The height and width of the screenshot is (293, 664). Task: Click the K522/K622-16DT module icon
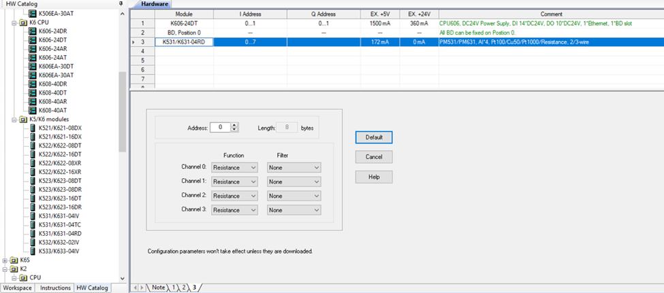(33, 154)
